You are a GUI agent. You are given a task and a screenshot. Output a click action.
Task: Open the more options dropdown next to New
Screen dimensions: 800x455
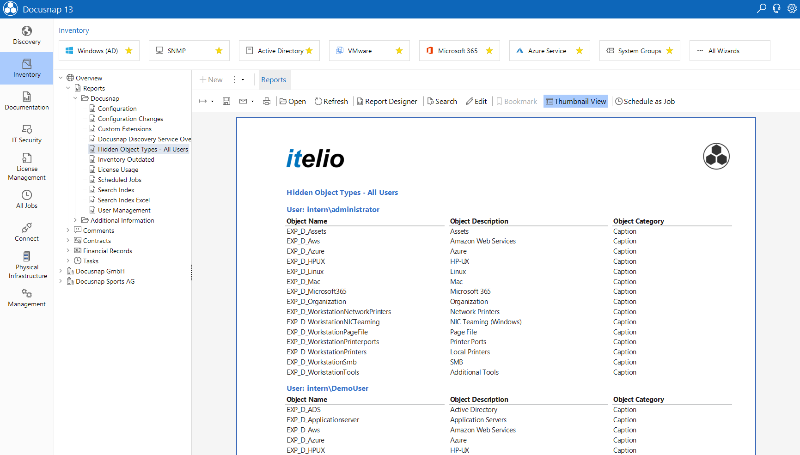coord(243,80)
